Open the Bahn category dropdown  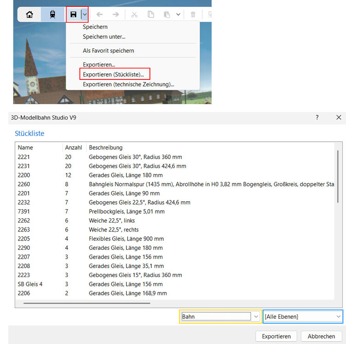pos(221,316)
